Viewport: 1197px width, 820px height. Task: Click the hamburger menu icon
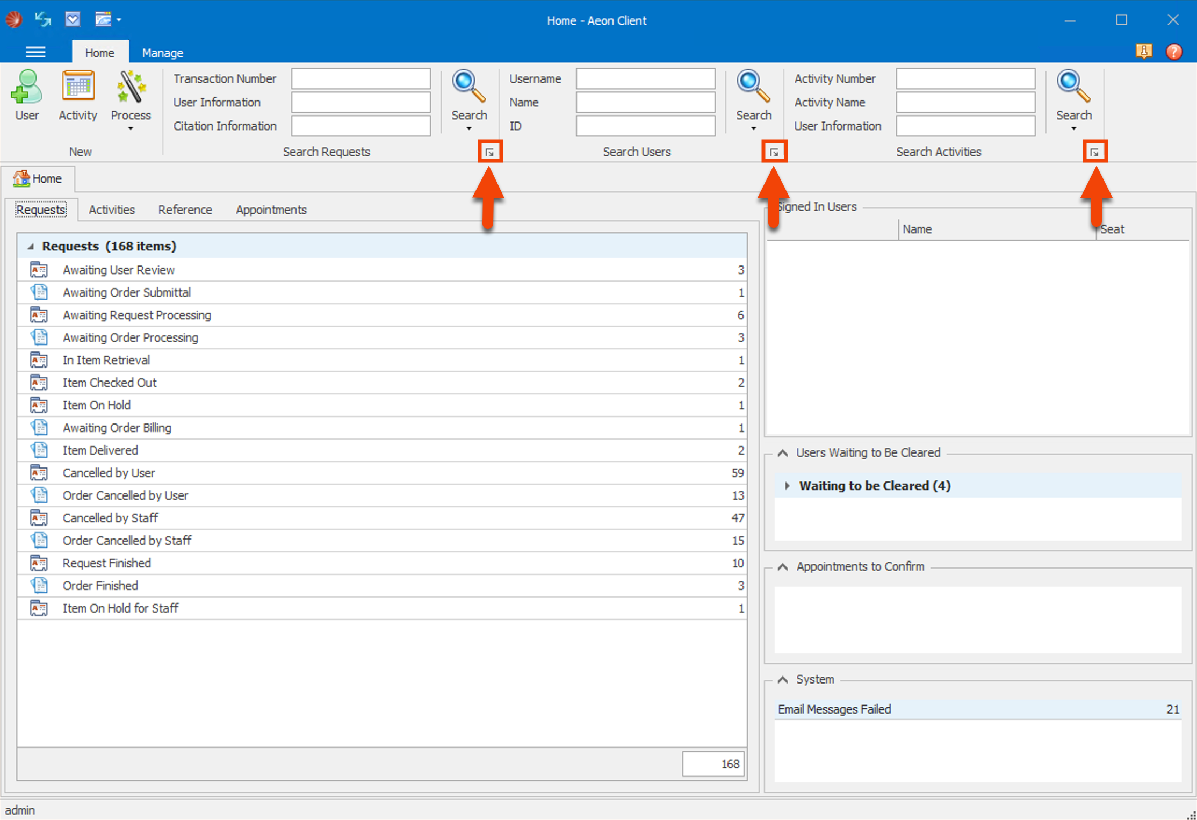[x=35, y=51]
